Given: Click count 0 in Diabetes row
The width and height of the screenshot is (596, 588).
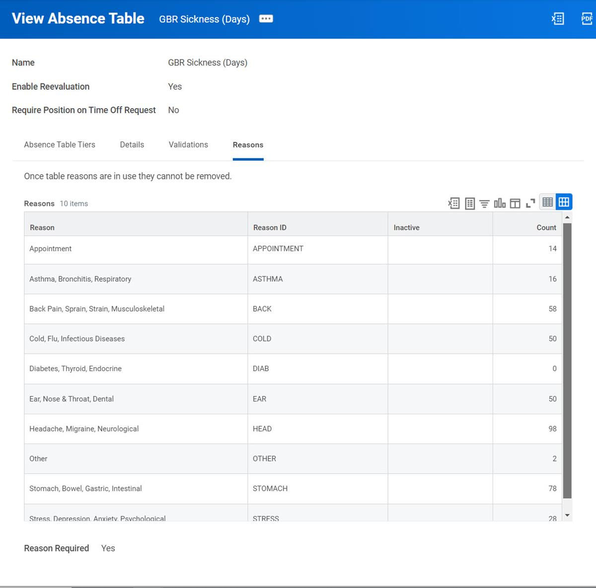Looking at the screenshot, I should point(554,369).
